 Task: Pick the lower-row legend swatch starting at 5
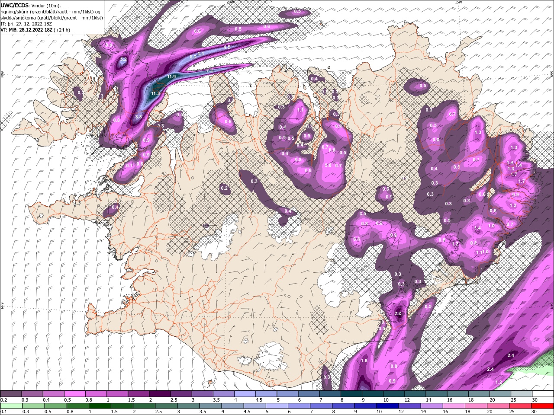pyautogui.click(x=277, y=405)
